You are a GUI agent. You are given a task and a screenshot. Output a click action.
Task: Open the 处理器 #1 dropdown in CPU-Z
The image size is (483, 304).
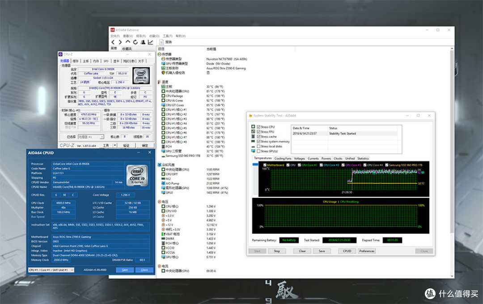click(x=91, y=137)
